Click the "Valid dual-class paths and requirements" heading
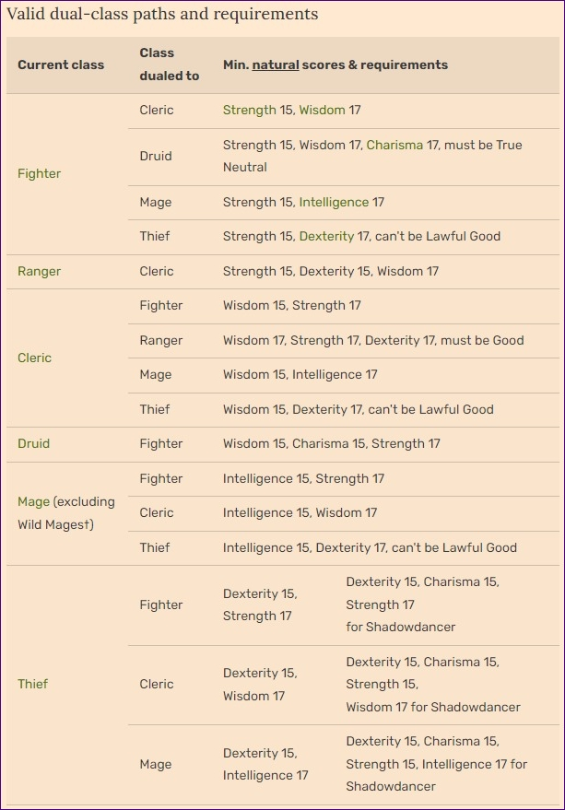 point(162,14)
